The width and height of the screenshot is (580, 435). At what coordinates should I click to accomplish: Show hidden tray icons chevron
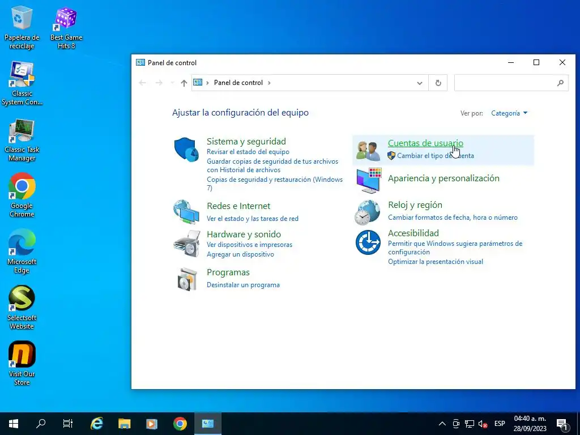coord(442,424)
